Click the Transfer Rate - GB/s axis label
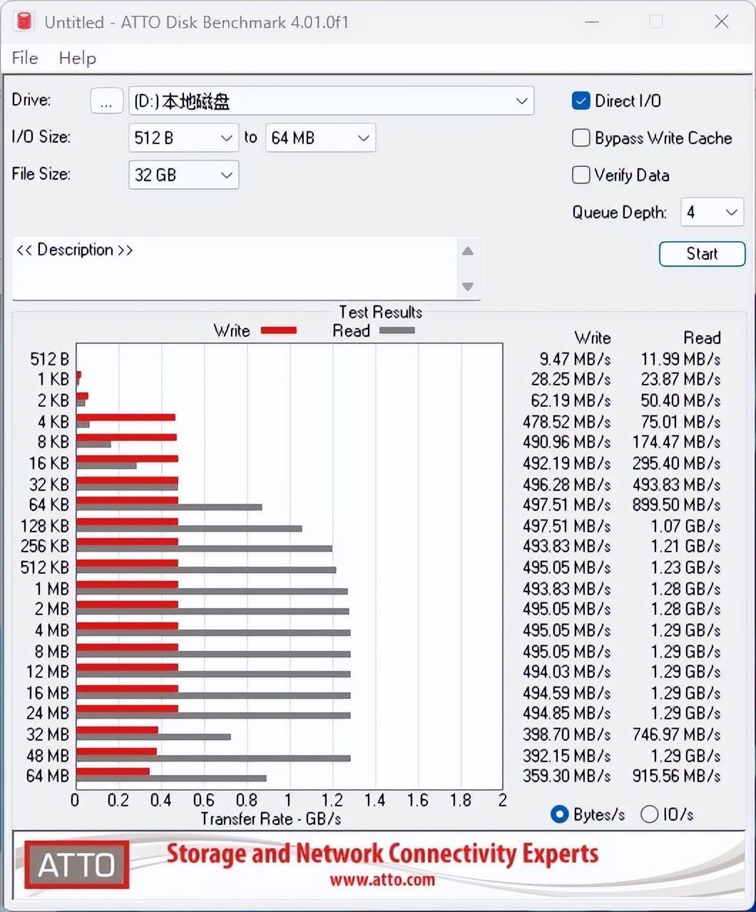 pyautogui.click(x=271, y=819)
